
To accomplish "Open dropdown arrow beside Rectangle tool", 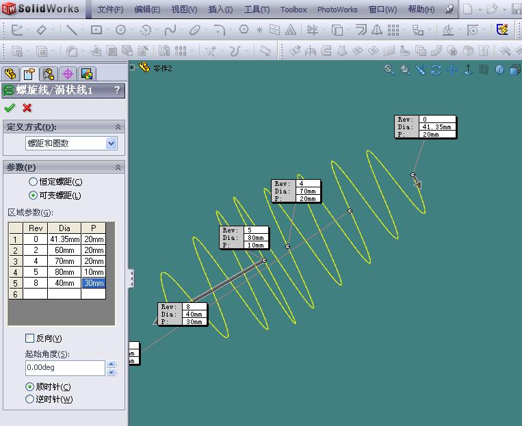I will 108,30.
